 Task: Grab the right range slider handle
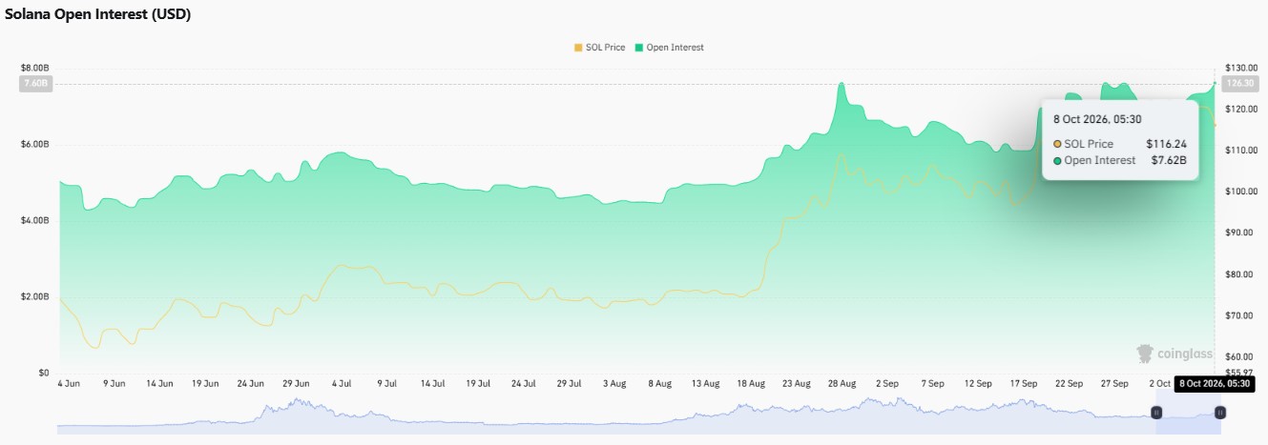coord(1220,413)
